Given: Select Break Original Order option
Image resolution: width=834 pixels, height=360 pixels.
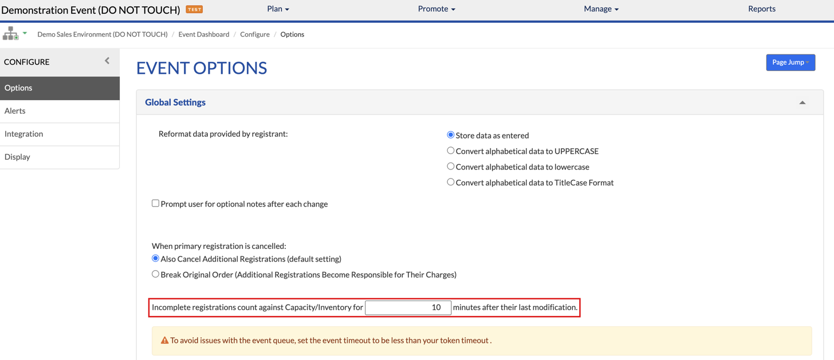Looking at the screenshot, I should coord(155,274).
